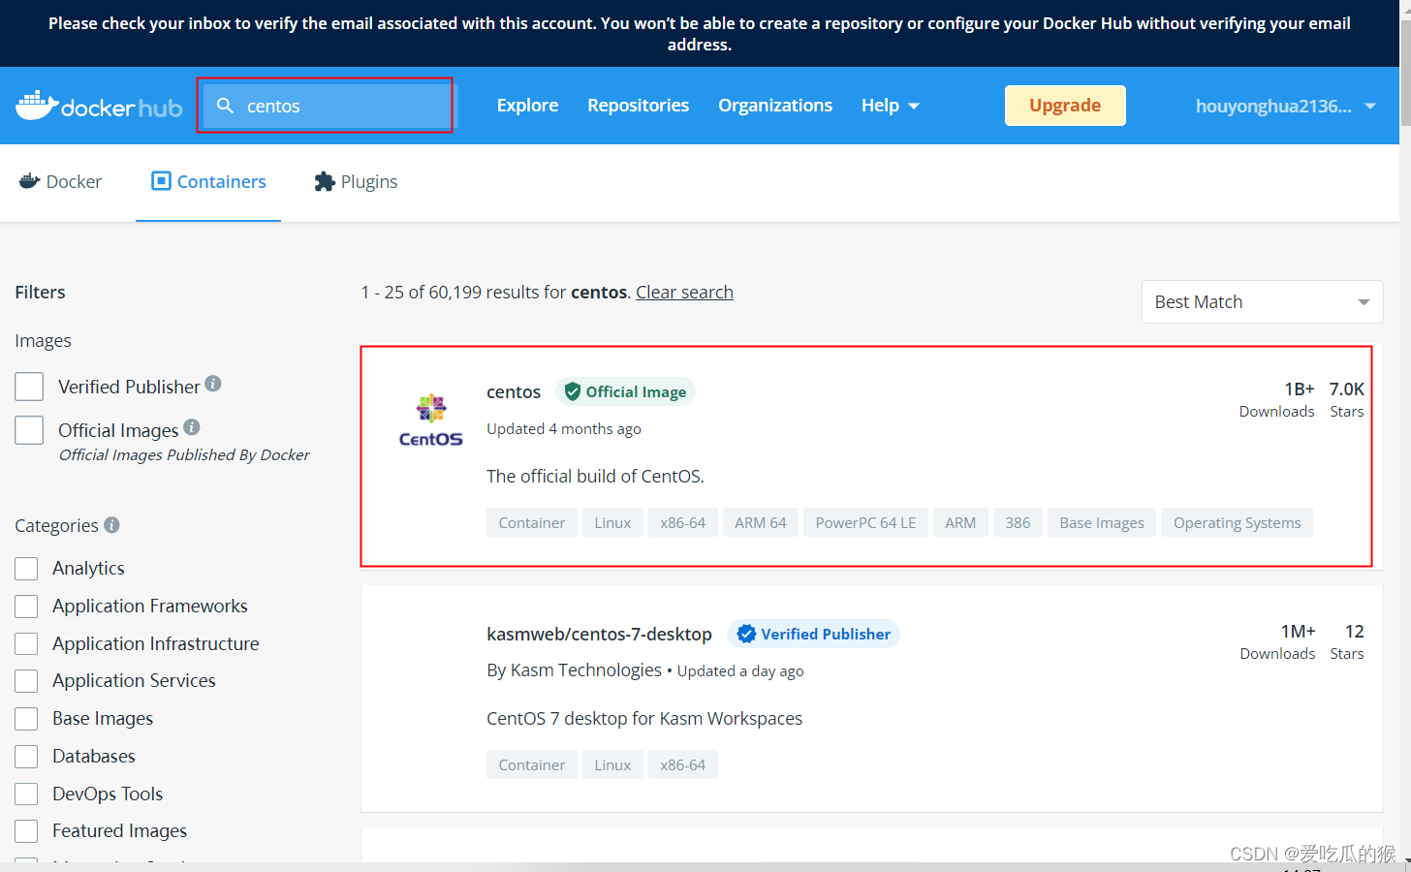Toggle the Verified Publisher checkbox
The height and width of the screenshot is (872, 1411).
pos(29,387)
